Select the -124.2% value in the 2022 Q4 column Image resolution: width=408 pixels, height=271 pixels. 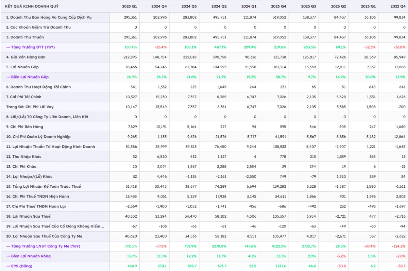tap(398, 246)
